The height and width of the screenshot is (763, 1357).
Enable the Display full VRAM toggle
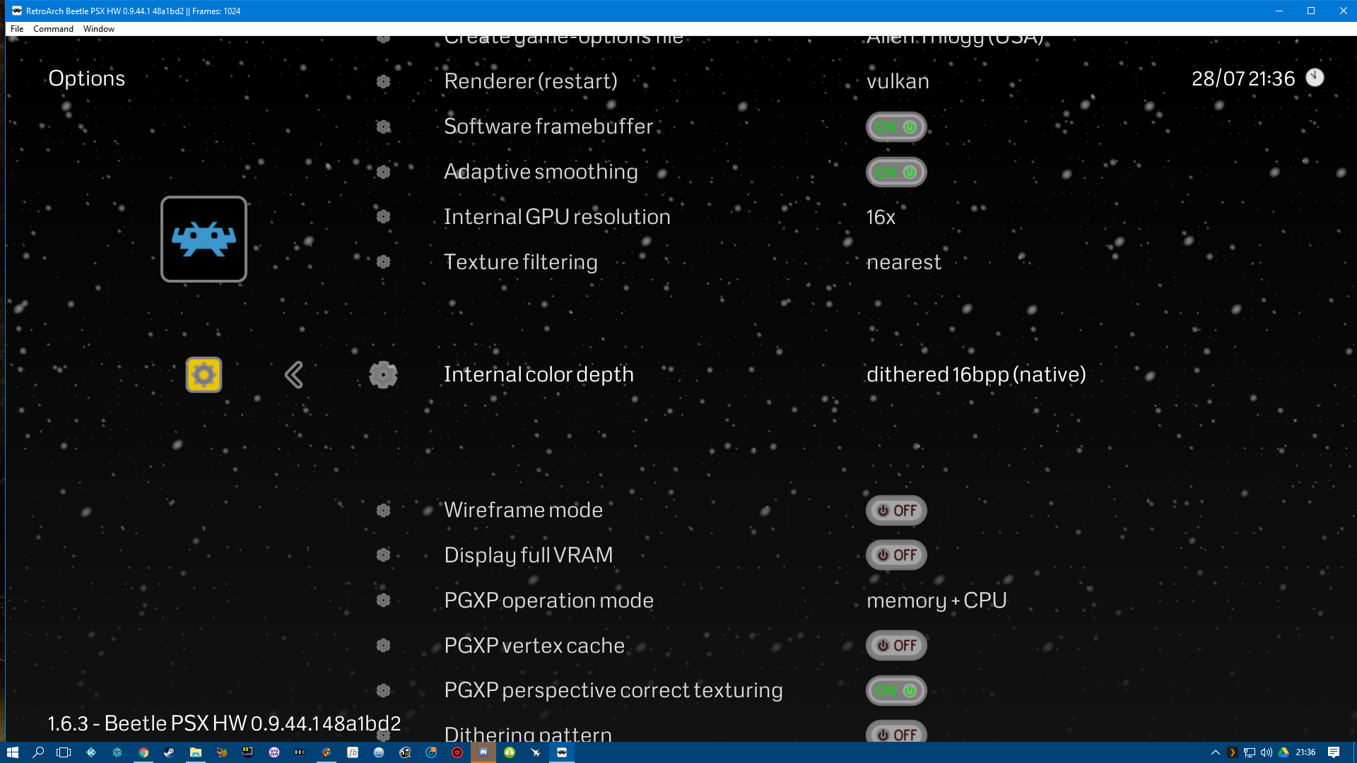896,555
